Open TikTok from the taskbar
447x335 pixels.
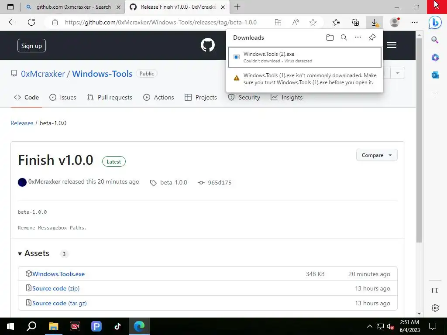coord(117,326)
